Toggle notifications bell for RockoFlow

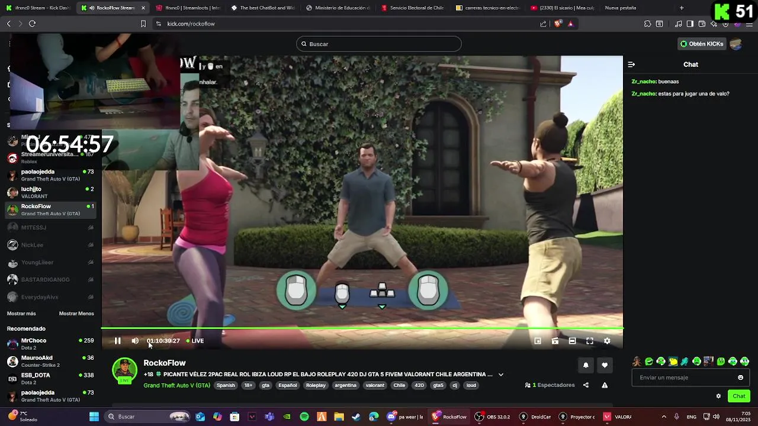[586, 365]
